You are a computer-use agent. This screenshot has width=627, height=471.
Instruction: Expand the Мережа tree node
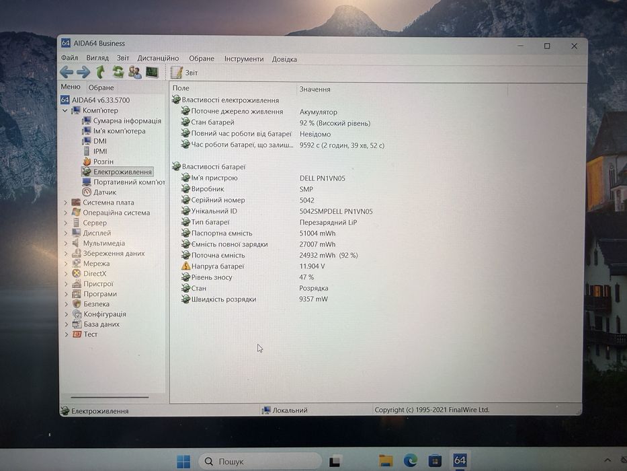click(66, 264)
